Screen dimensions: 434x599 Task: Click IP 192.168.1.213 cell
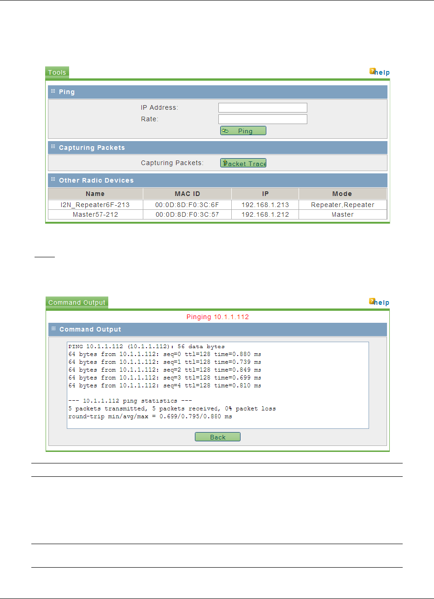click(265, 205)
